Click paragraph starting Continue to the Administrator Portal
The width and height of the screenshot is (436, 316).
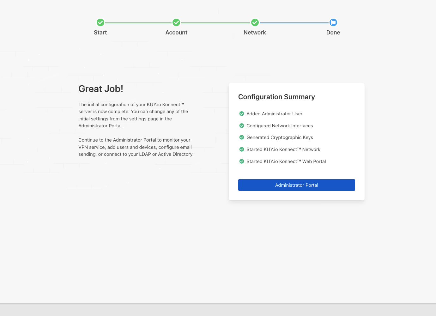coord(136,147)
